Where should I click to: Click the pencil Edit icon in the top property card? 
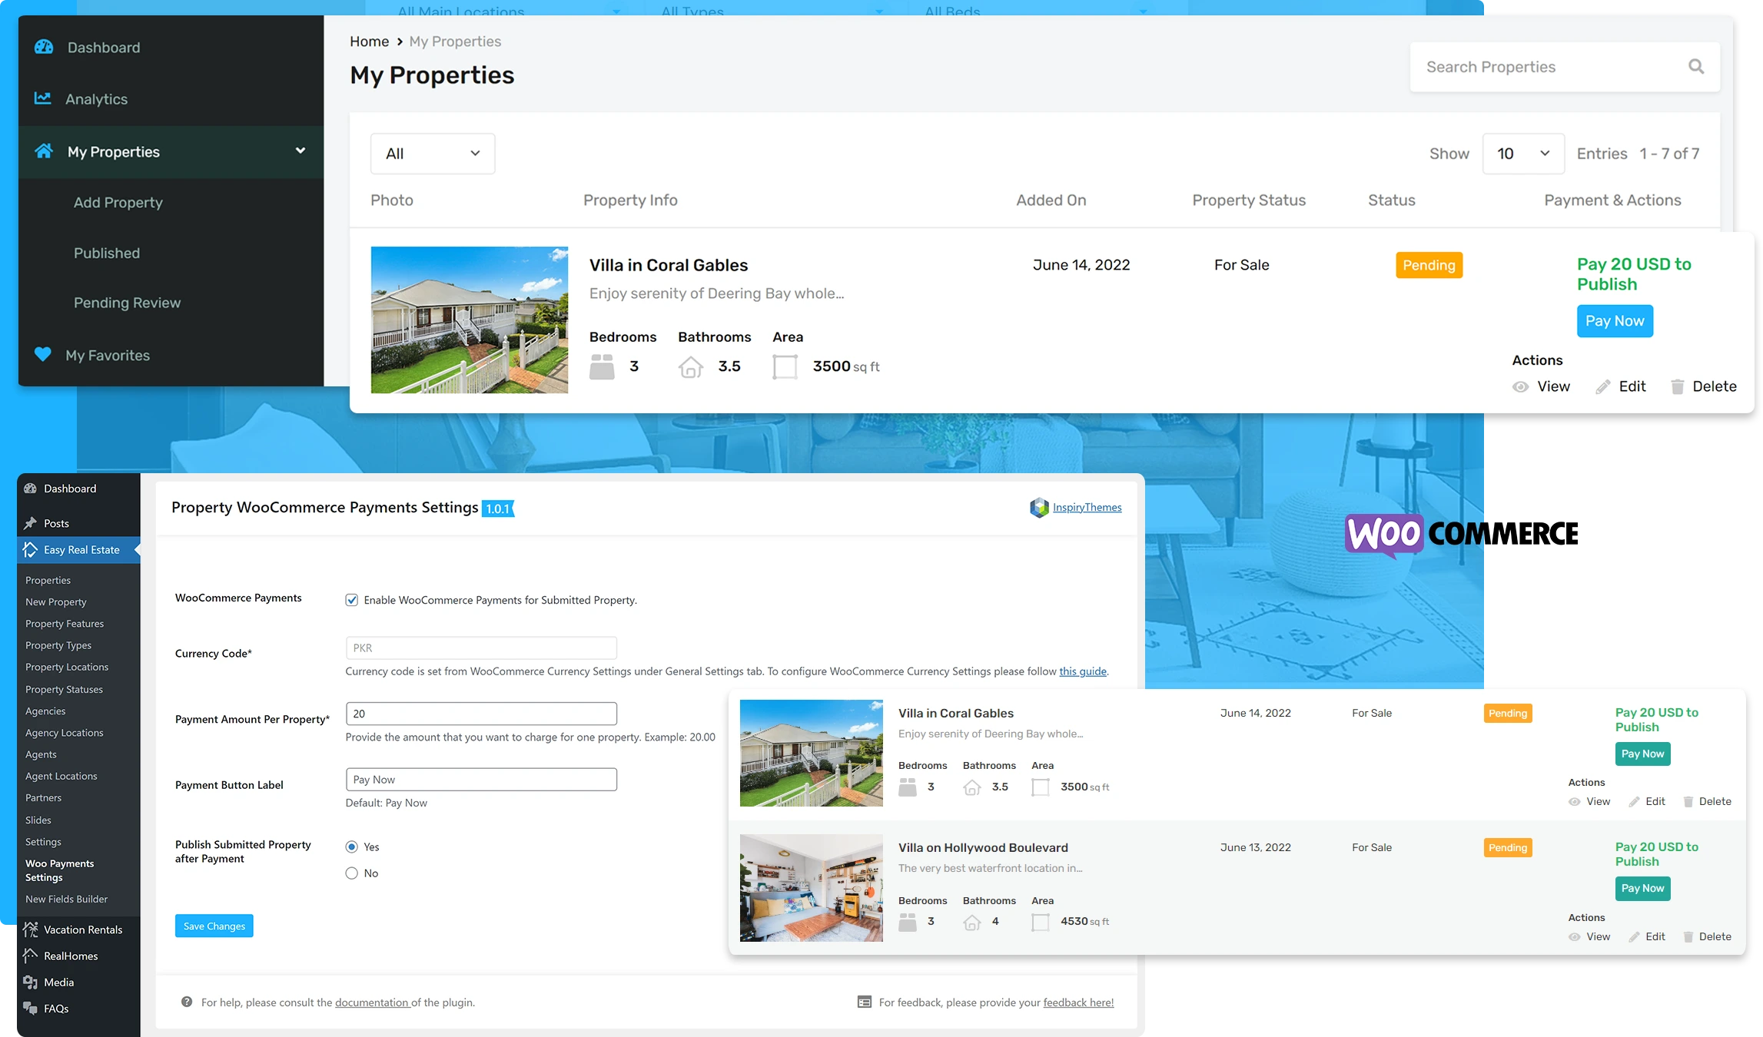(x=1603, y=387)
